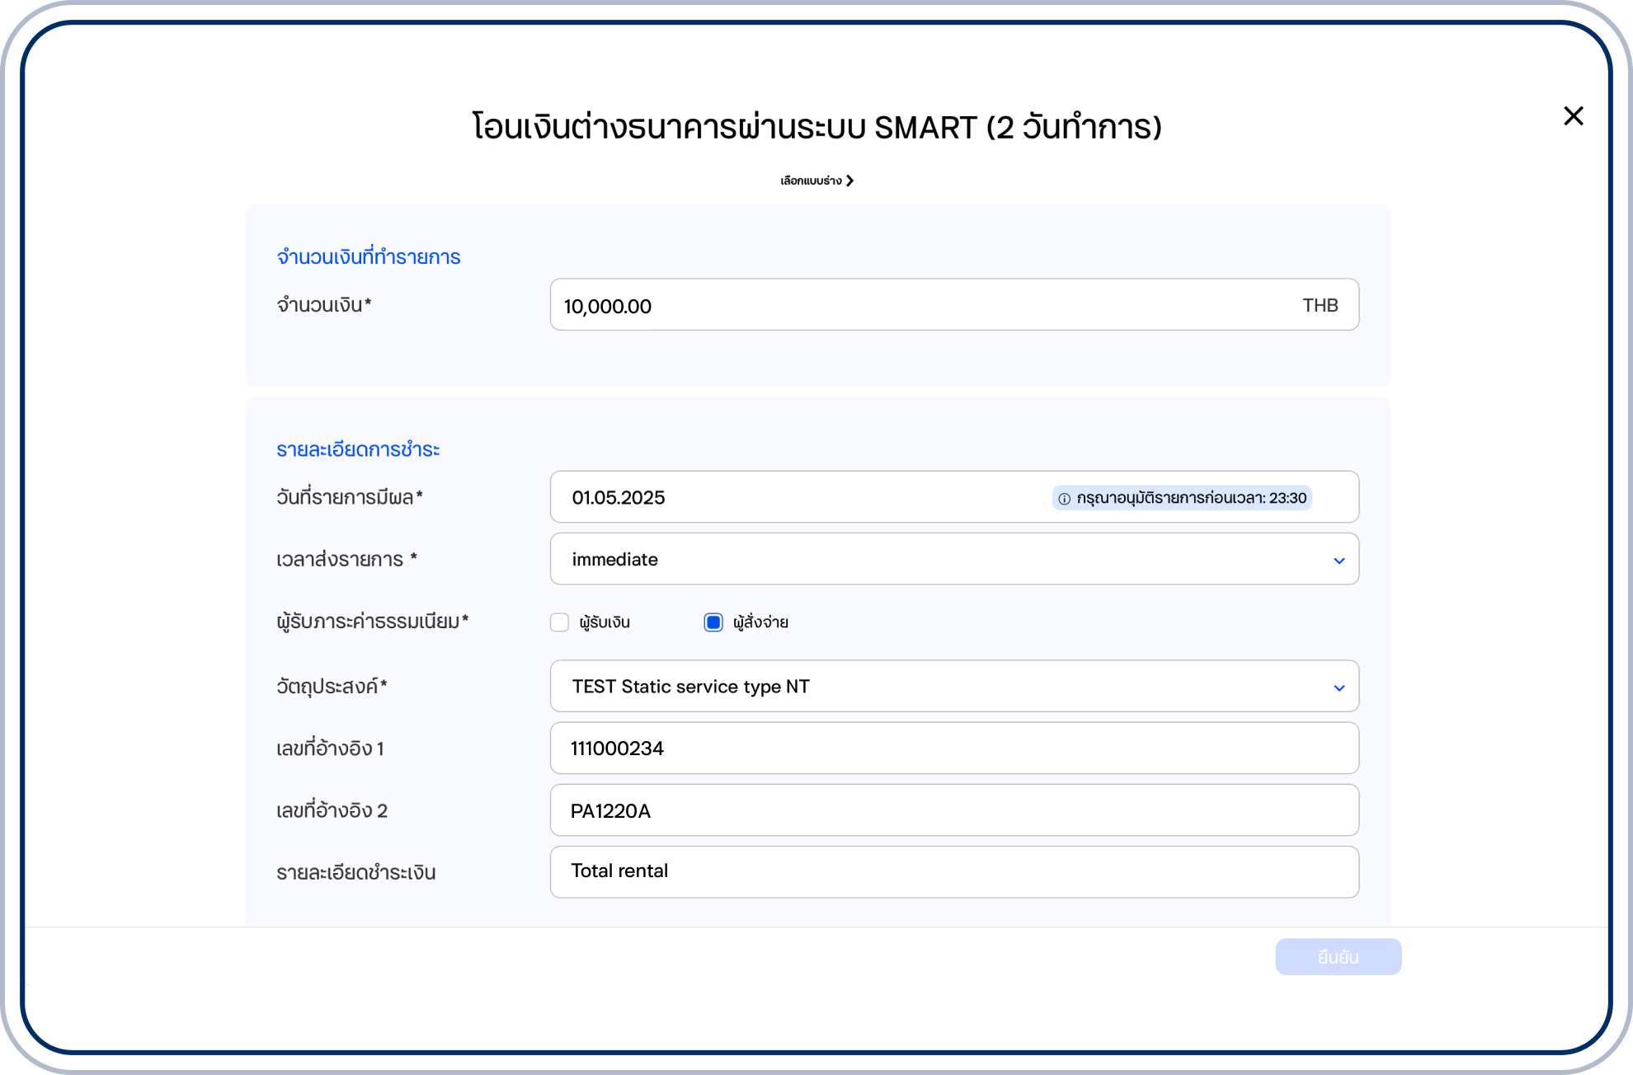Close the SMART transfer dialog with X

pyautogui.click(x=1573, y=116)
